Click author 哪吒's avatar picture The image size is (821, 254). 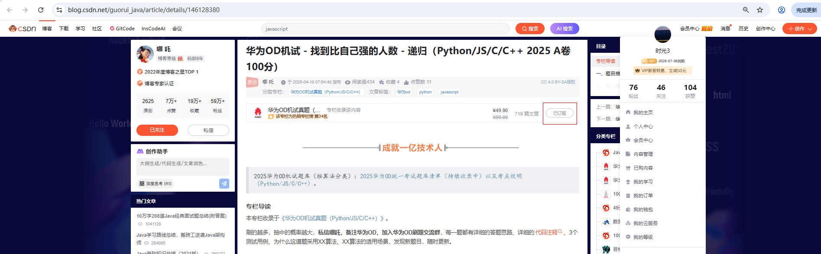(145, 54)
